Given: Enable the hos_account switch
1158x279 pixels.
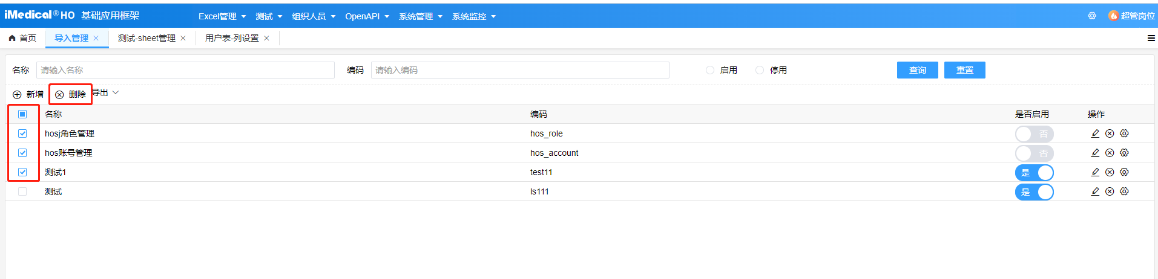Looking at the screenshot, I should point(1034,153).
